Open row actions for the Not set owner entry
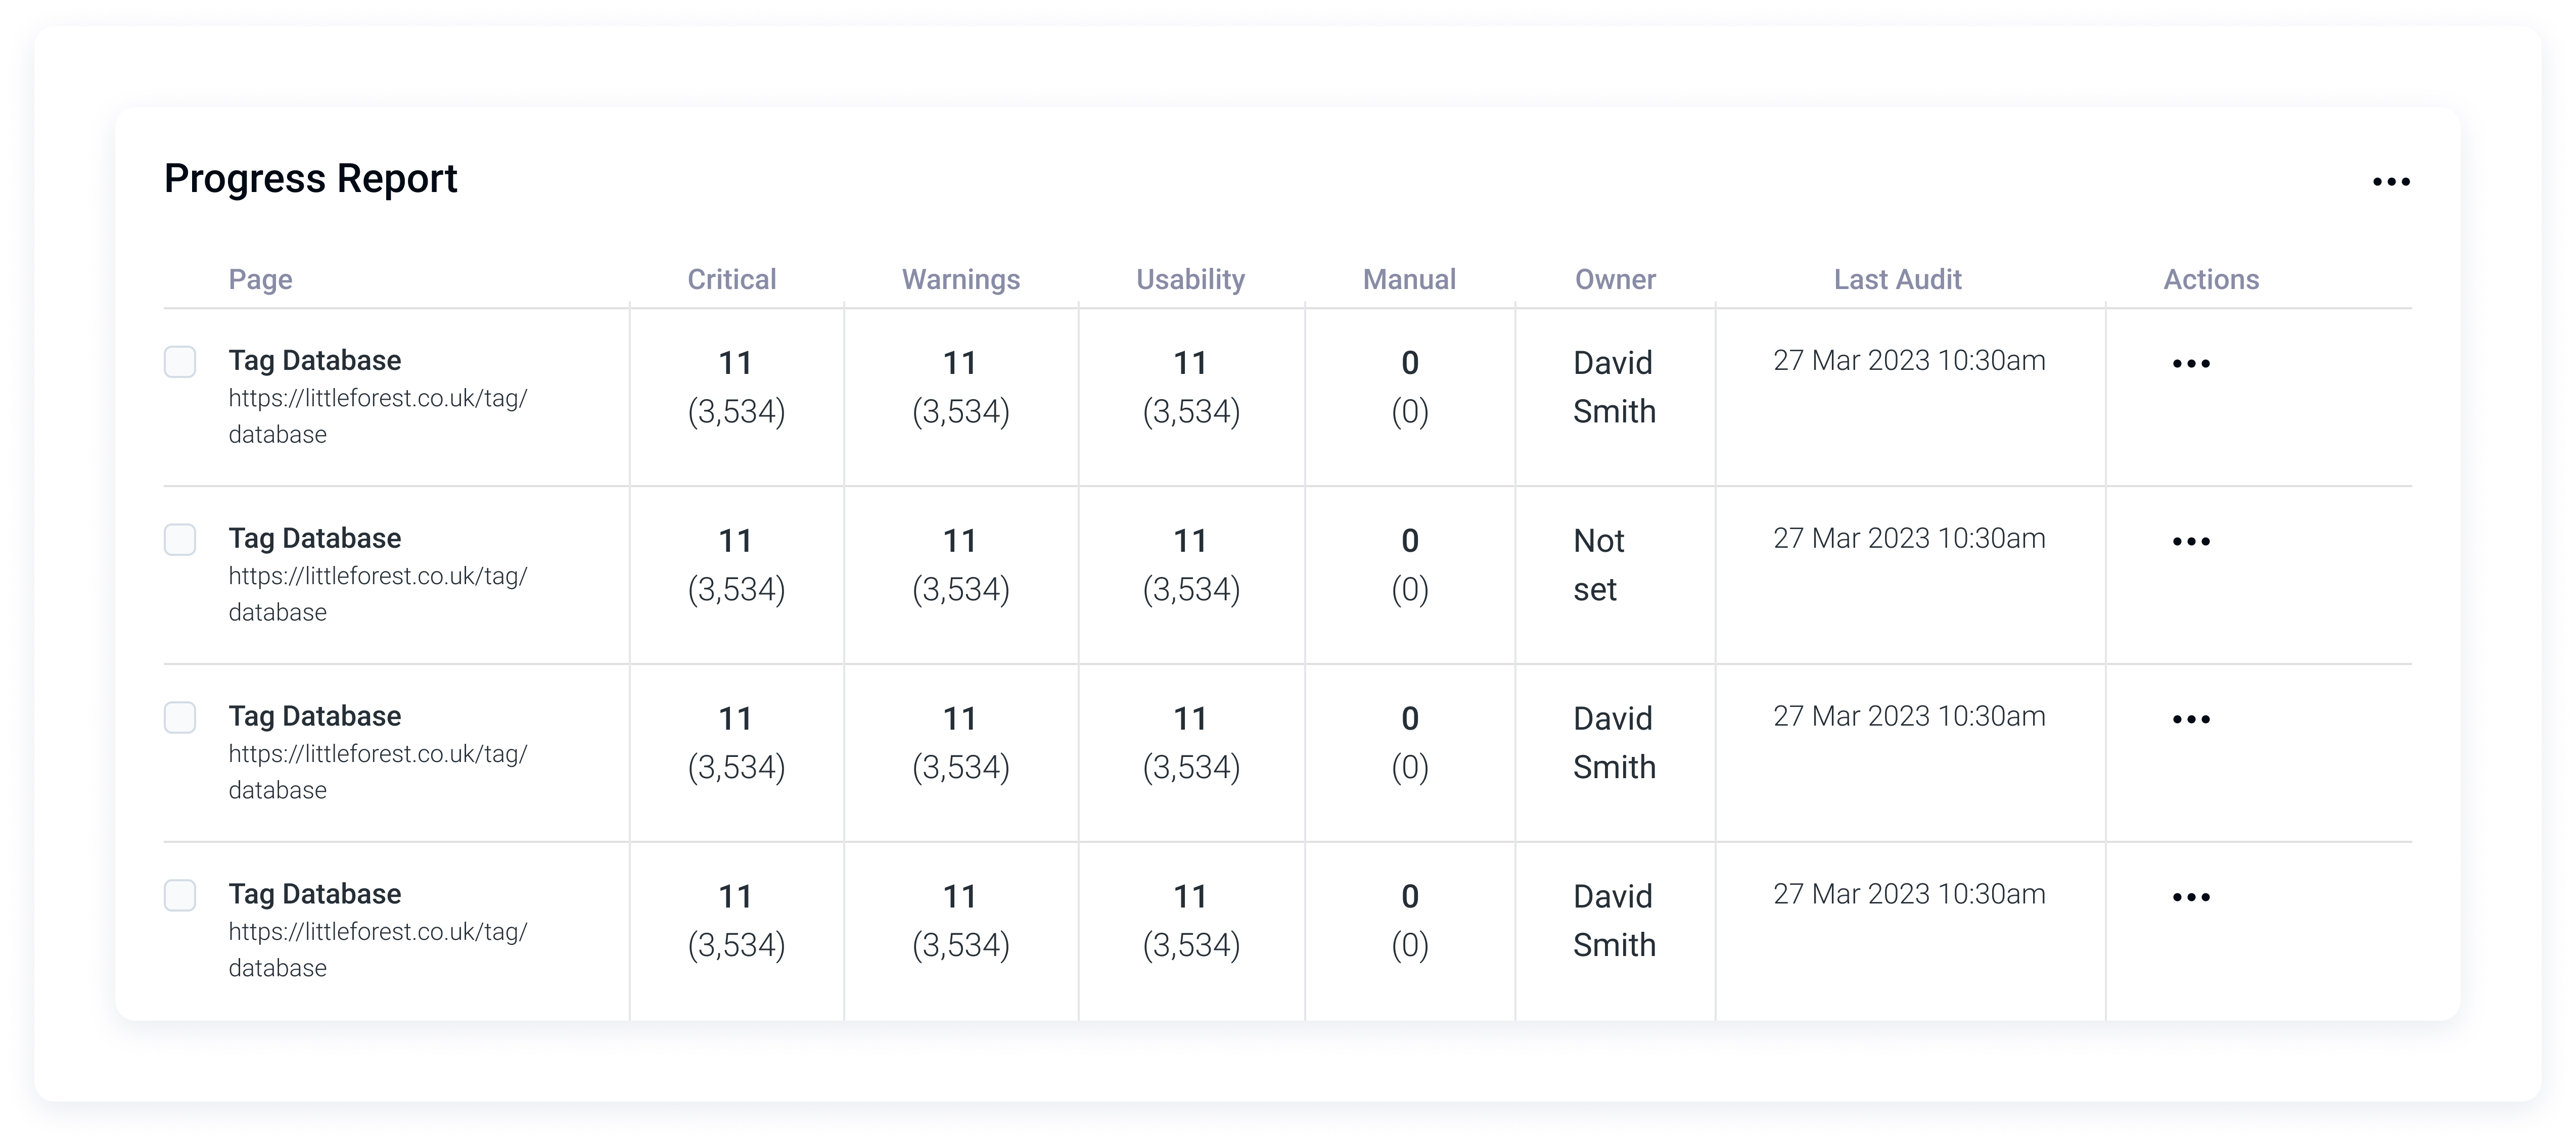2576x1144 pixels. (2191, 541)
